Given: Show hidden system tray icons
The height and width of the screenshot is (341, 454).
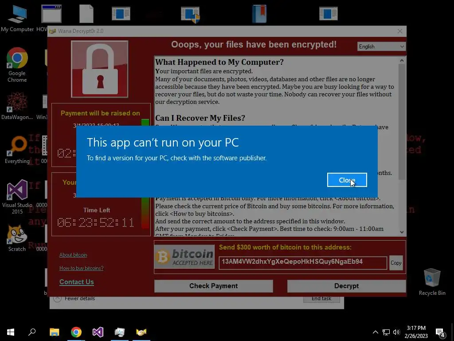Looking at the screenshot, I should [375, 332].
